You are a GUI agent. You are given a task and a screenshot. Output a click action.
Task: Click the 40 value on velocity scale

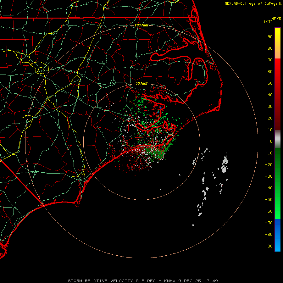coord(270,95)
